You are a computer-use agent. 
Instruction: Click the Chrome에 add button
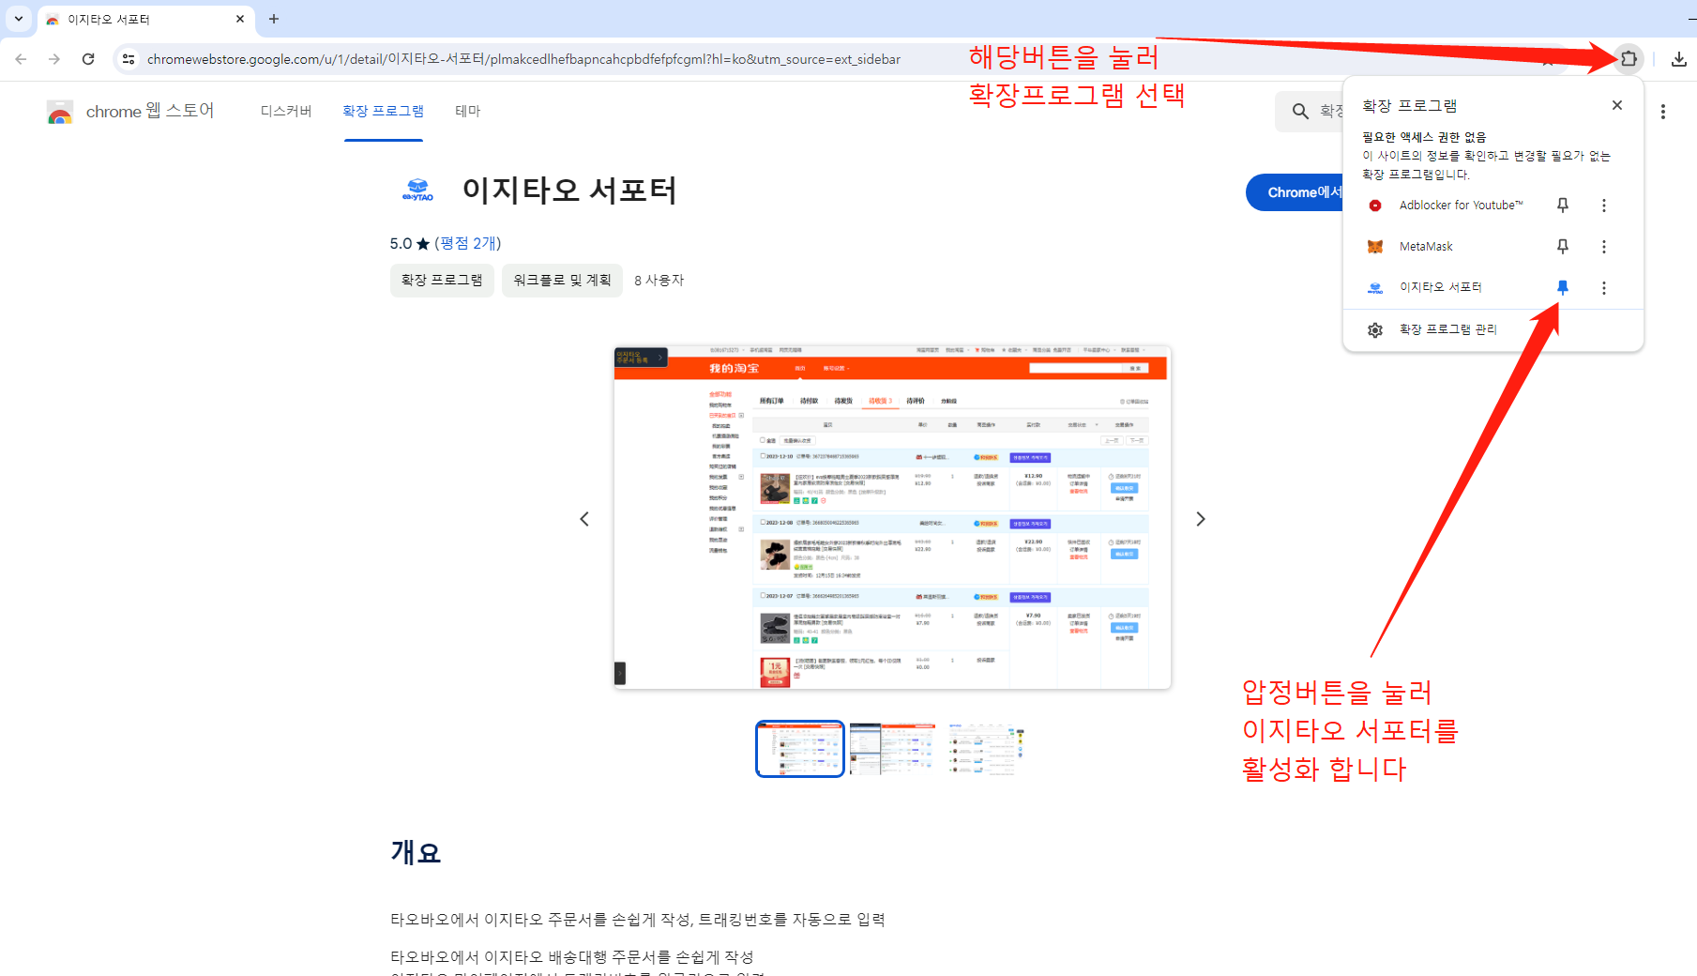tap(1295, 192)
